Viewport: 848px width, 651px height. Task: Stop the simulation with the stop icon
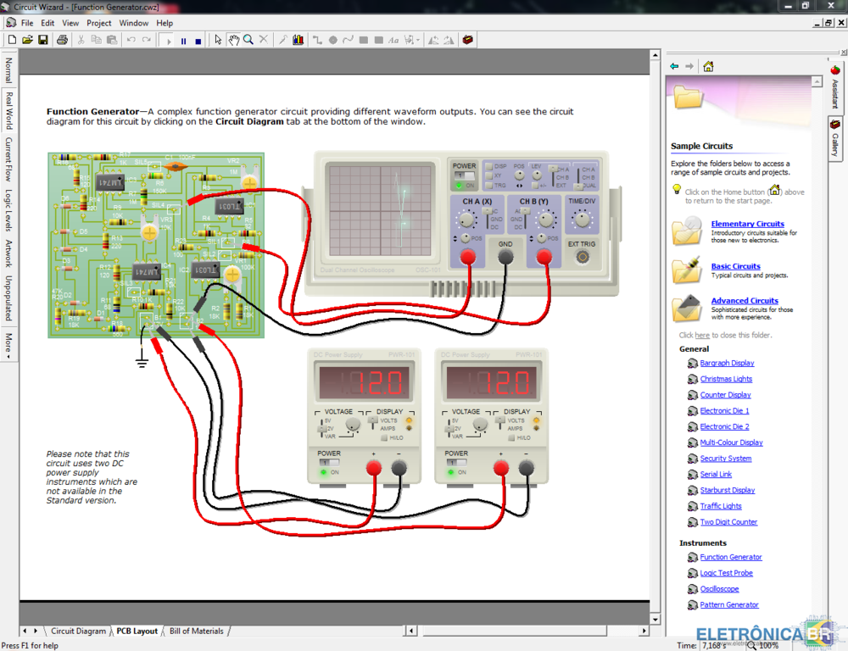tap(198, 40)
